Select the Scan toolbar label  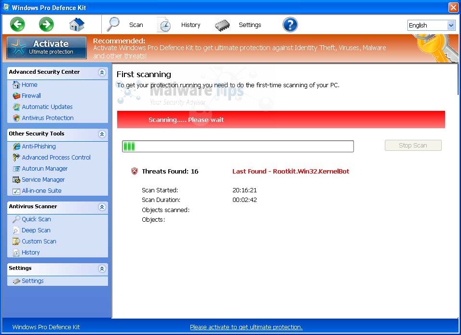click(x=136, y=25)
